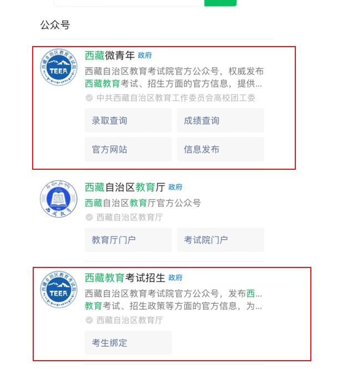Open 西藏教育考试招生 TEER avatar logo
343x369 pixels.
coord(59,290)
